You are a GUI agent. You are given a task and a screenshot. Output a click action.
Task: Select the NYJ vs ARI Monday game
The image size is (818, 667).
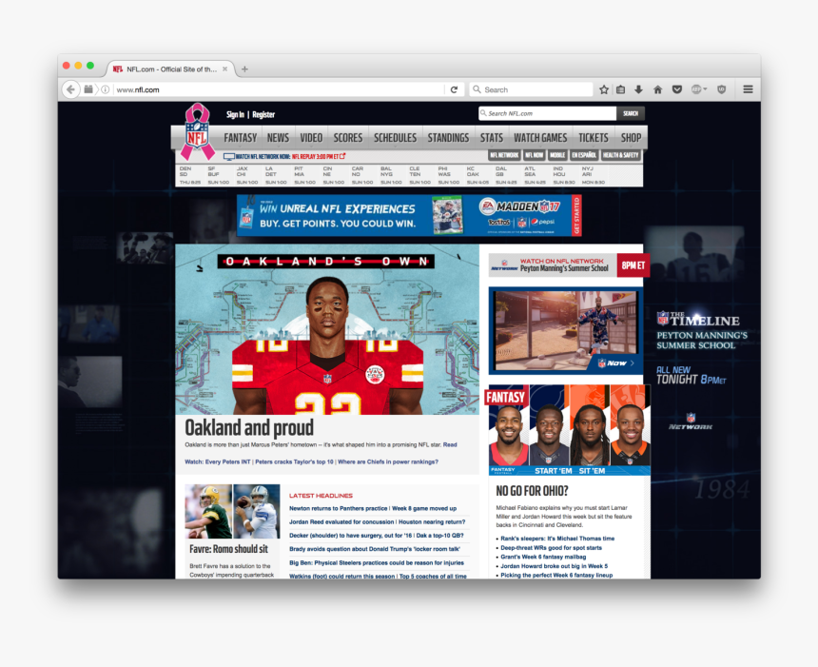(594, 175)
